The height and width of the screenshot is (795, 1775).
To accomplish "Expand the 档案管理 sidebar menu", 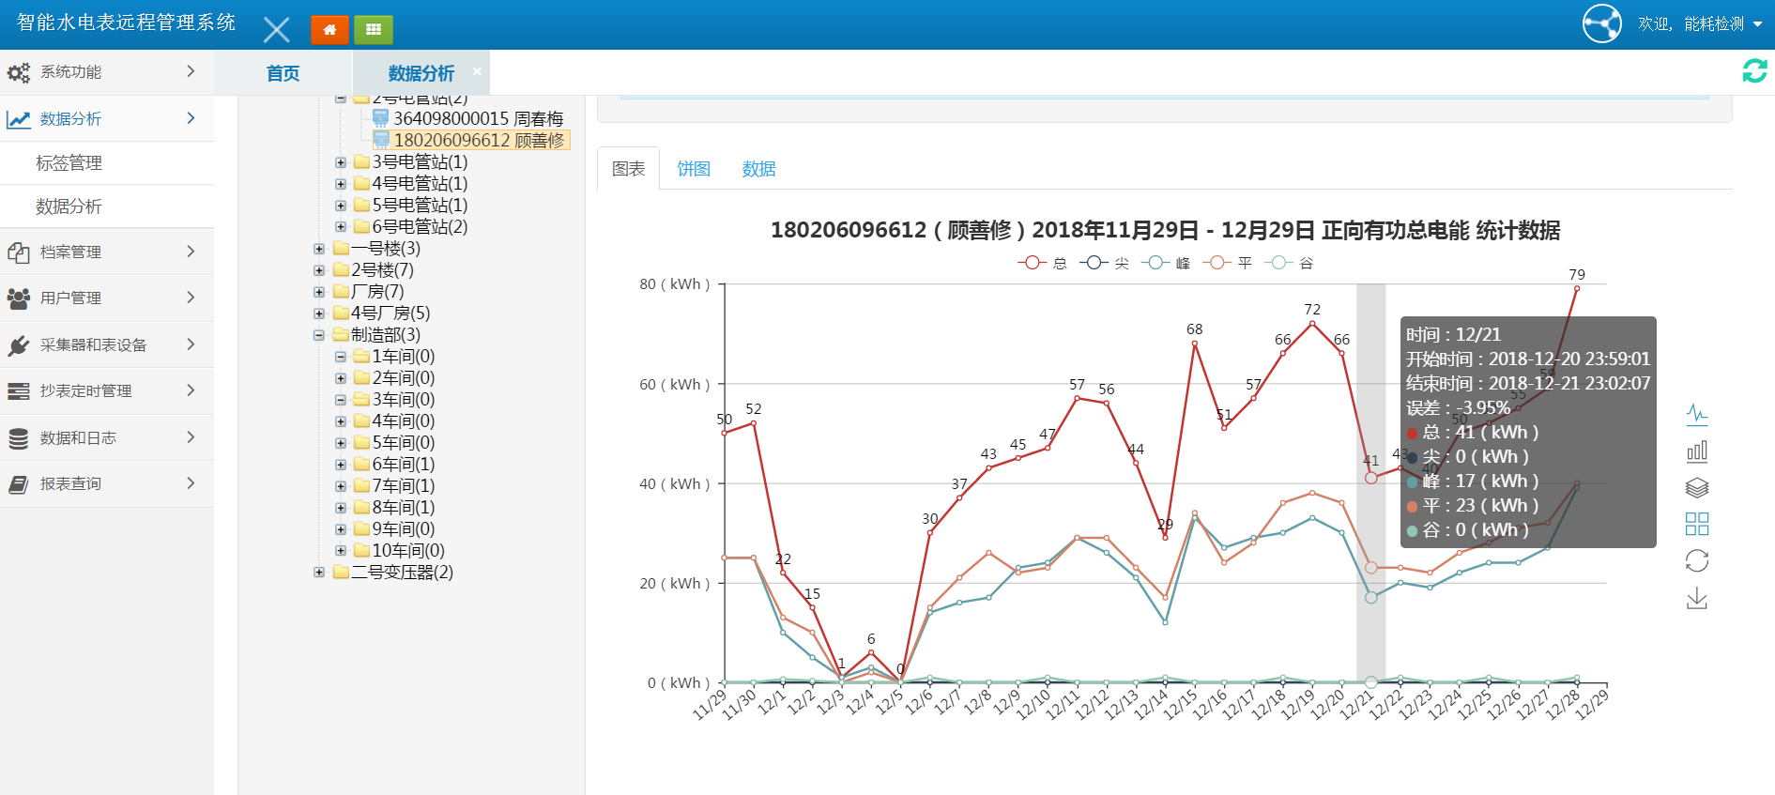I will (103, 252).
